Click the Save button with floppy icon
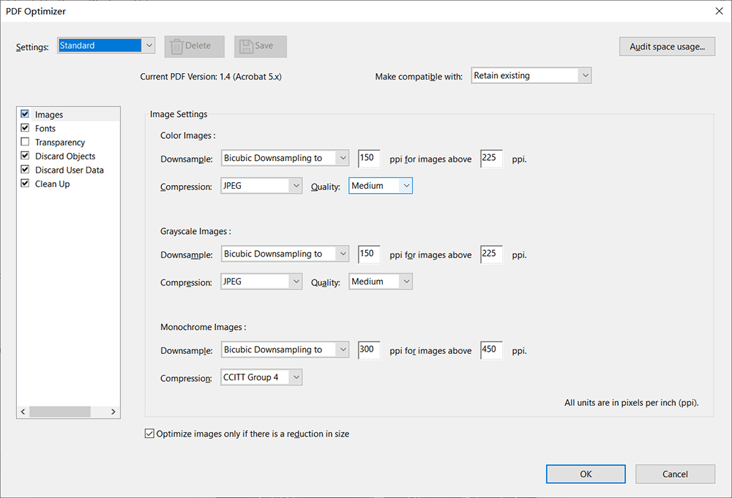Viewport: 732px width, 498px height. coord(260,46)
